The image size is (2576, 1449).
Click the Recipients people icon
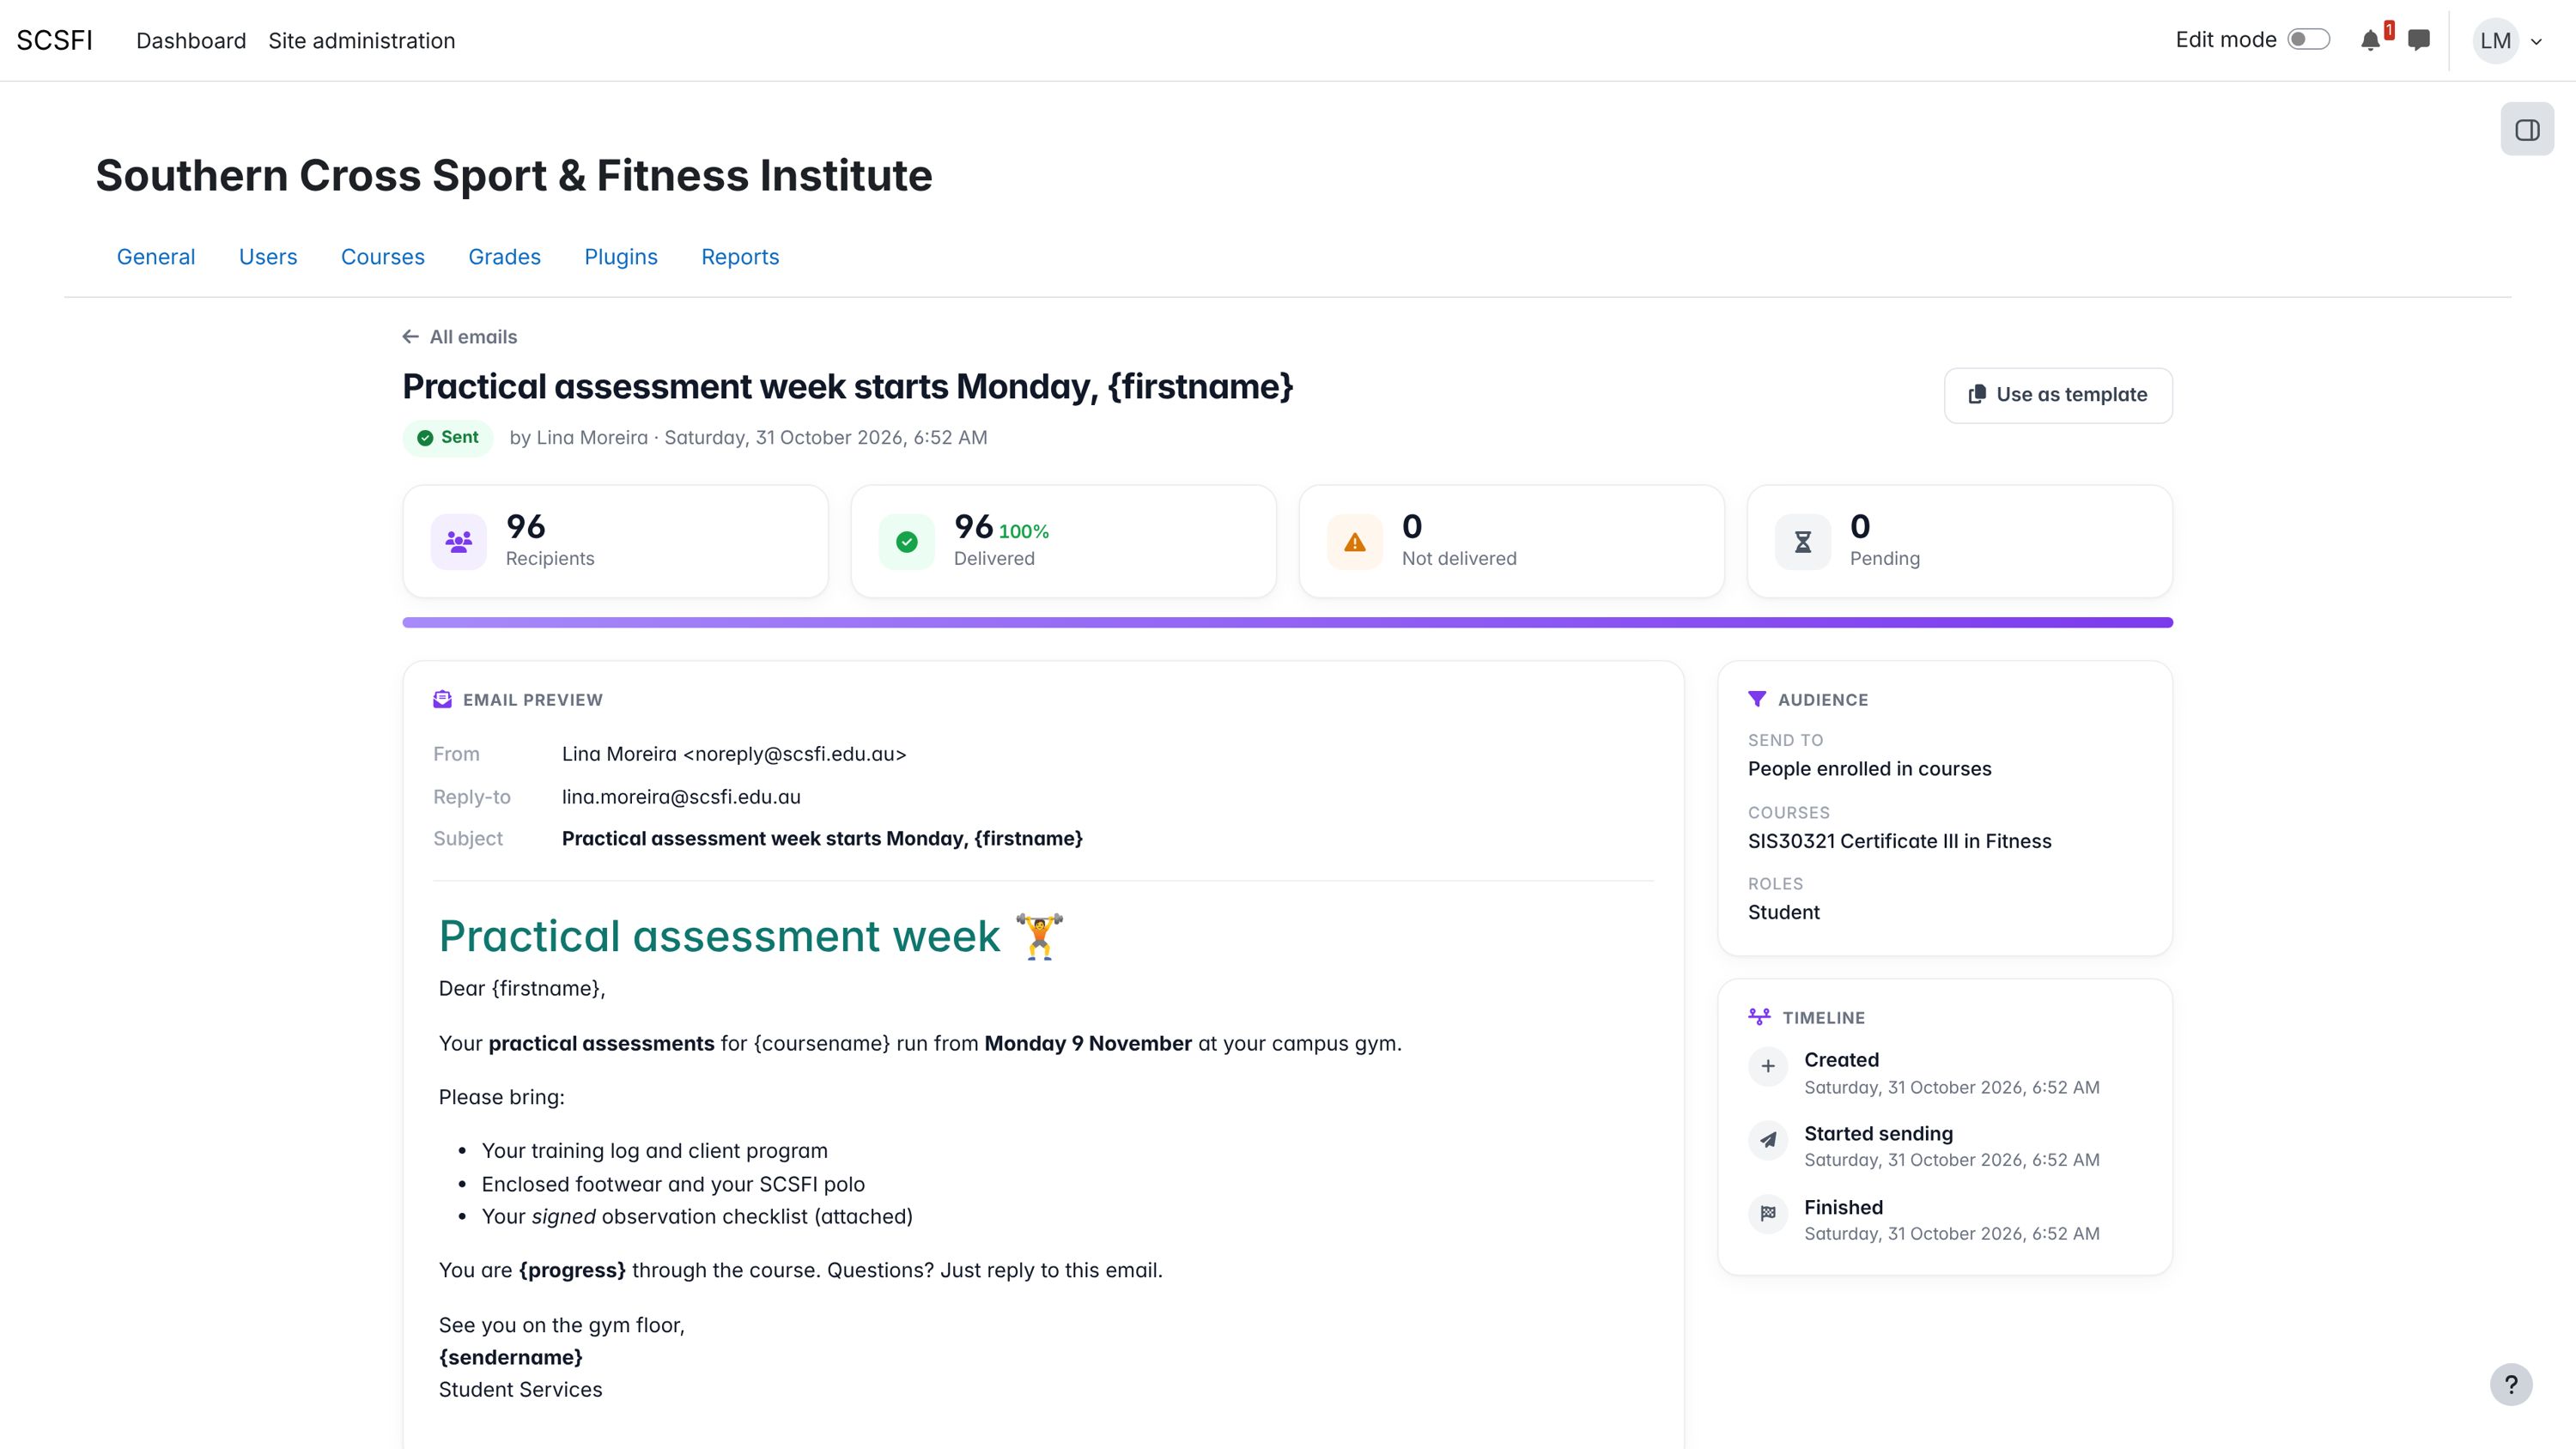(x=459, y=542)
